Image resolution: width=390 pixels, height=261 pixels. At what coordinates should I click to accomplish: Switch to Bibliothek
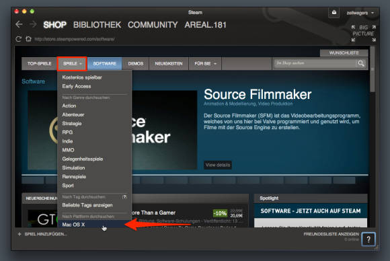97,25
